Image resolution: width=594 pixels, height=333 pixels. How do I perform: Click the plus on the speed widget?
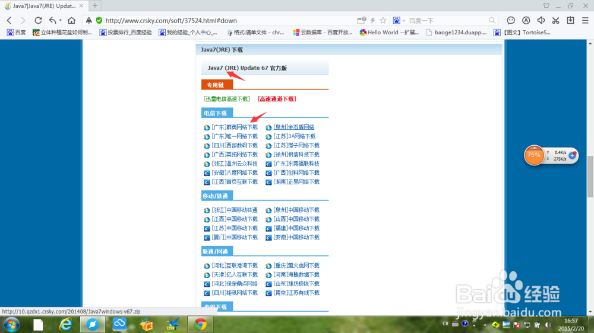[573, 155]
